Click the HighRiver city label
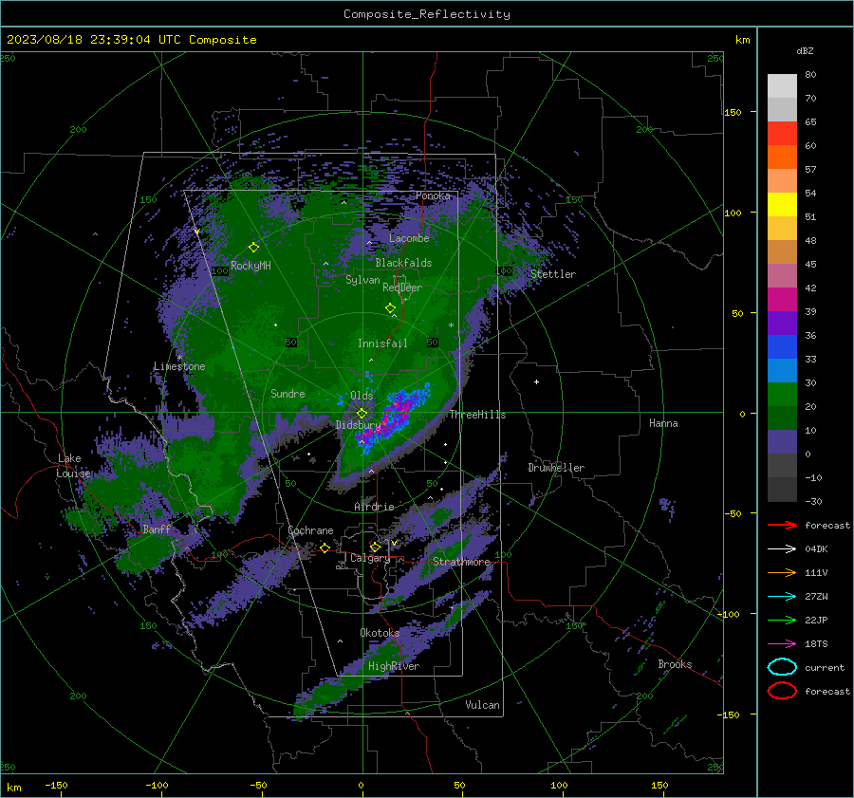854x798 pixels. 394,666
